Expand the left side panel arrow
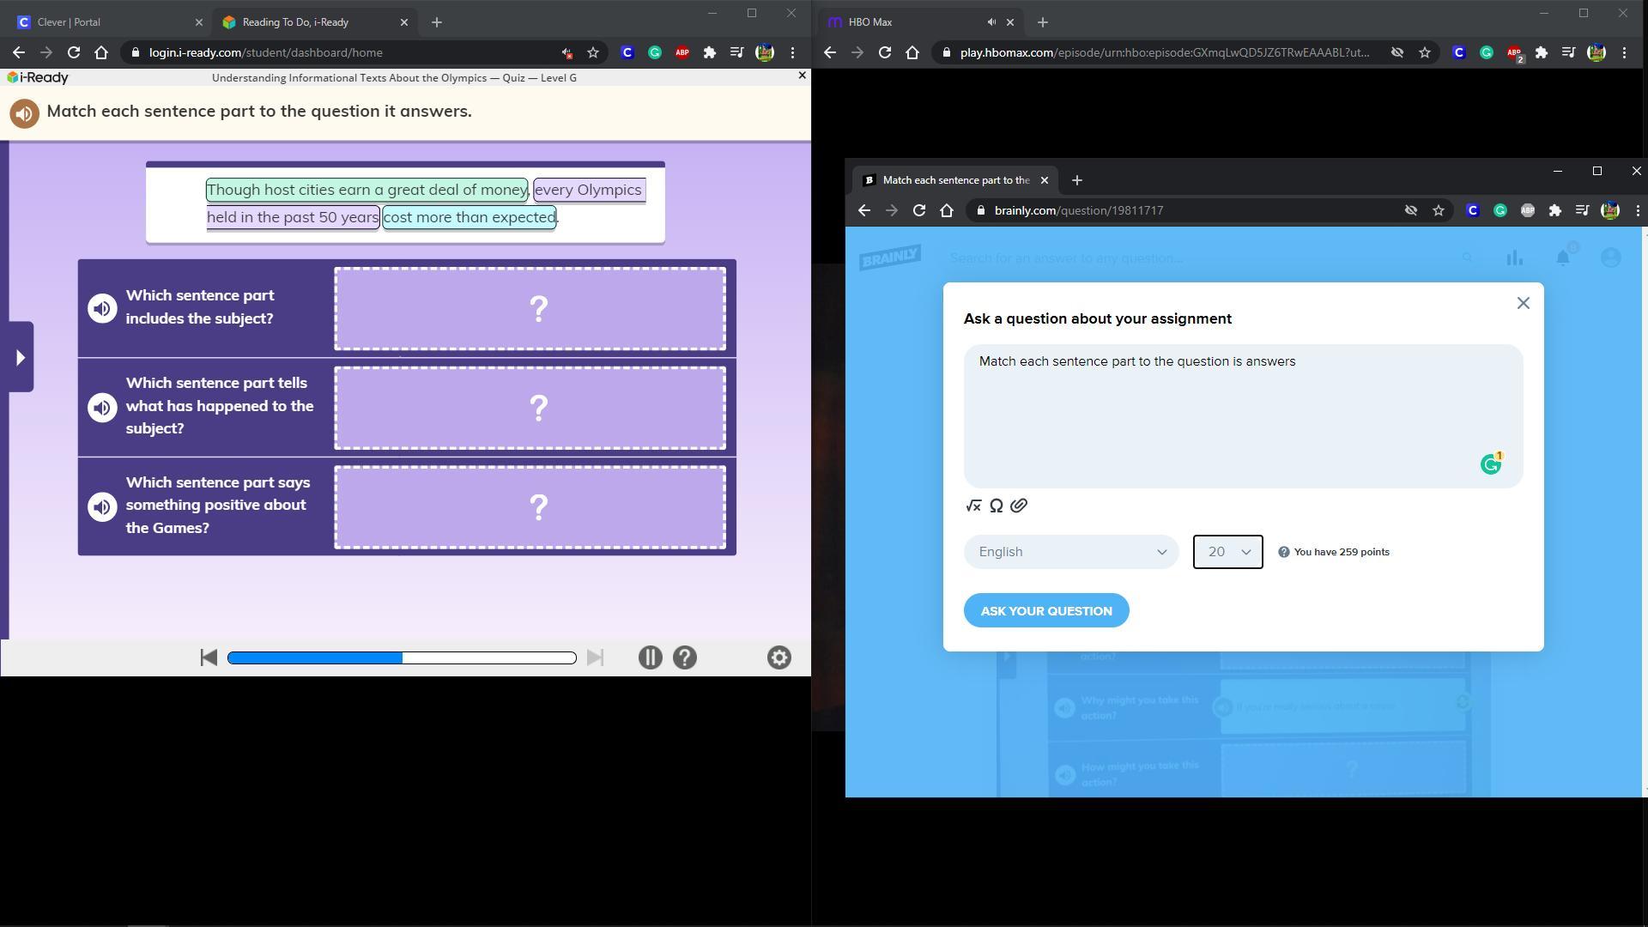 [19, 357]
